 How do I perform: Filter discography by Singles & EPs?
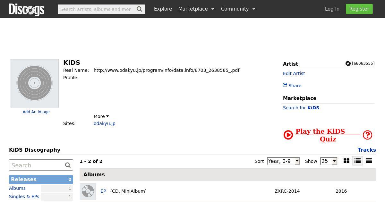point(24,197)
